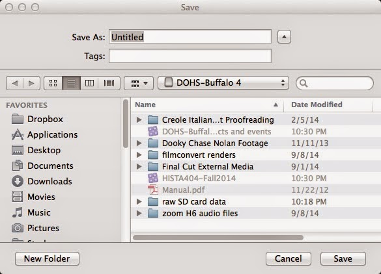Select the Creole Italian Proofreading folder icon
The height and width of the screenshot is (274, 381).
point(153,119)
